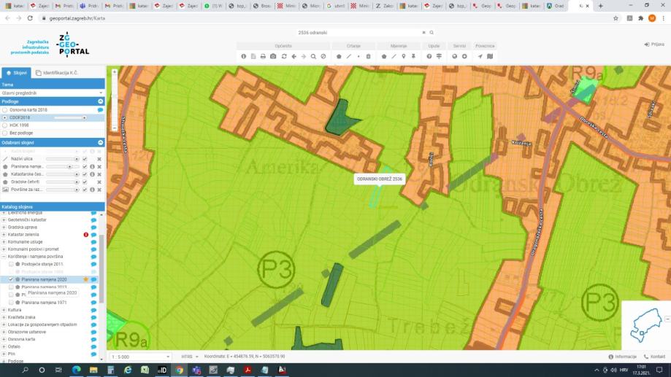Viewport: 671px width, 377px height.
Task: Switch to Identifikacija K.Č. tab
Action: click(57, 73)
